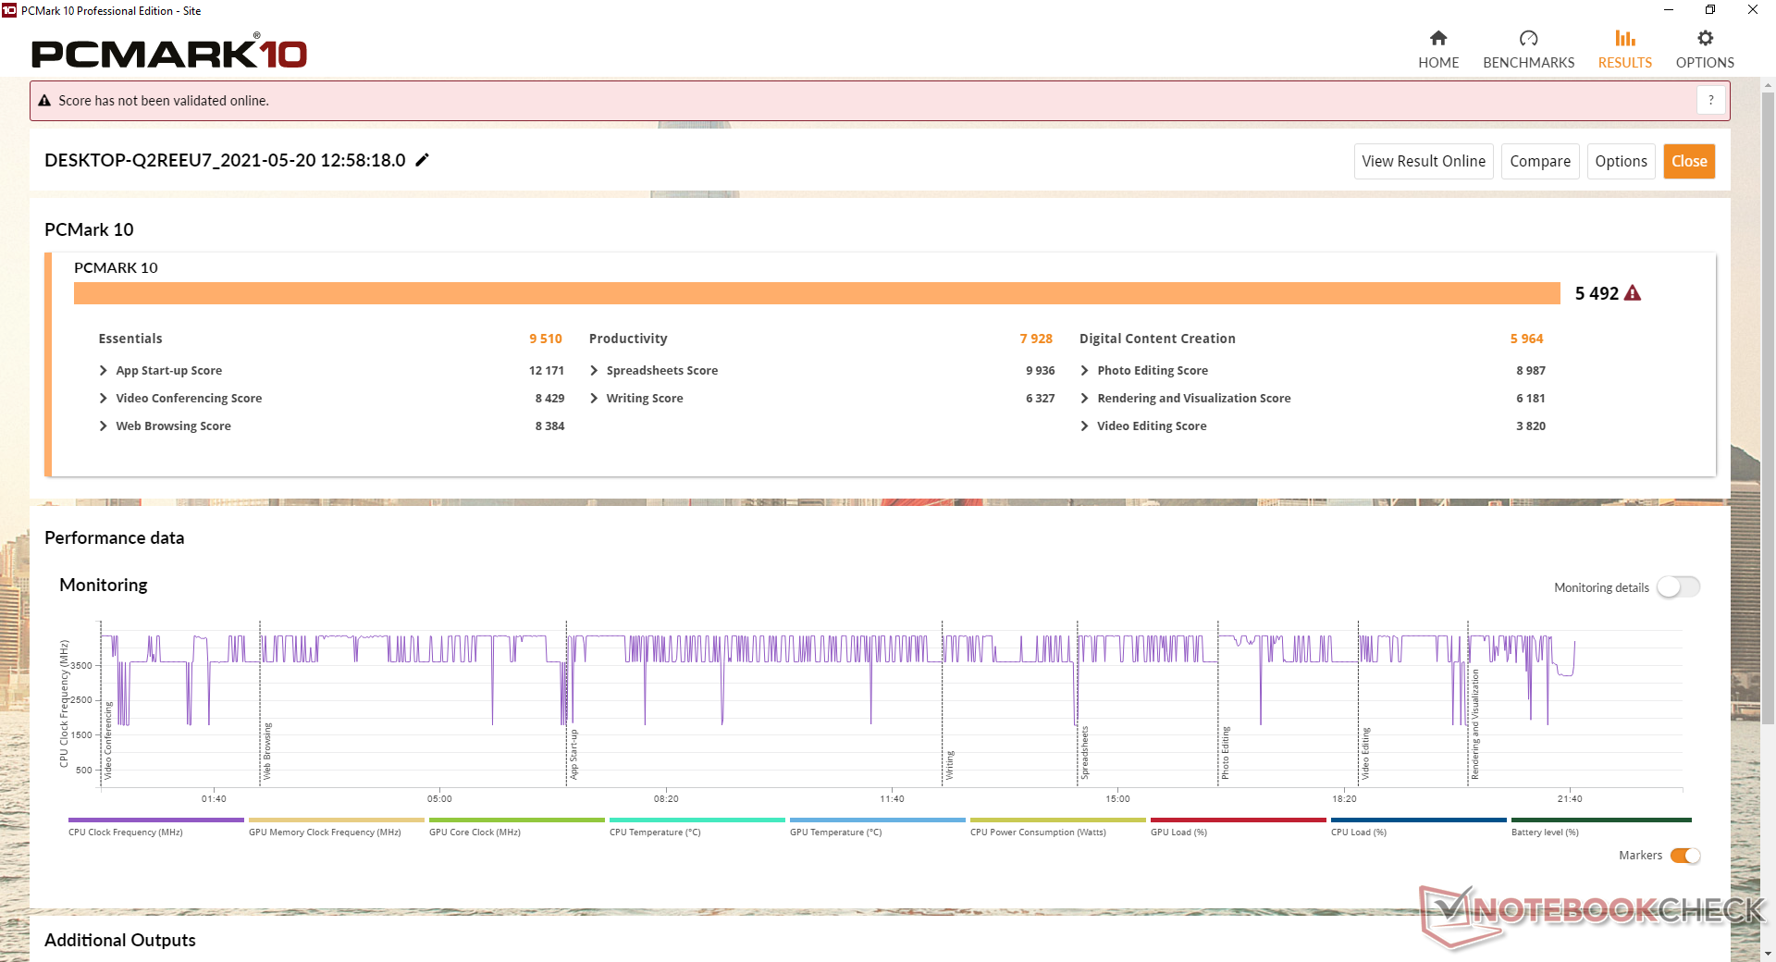
Task: Expand Spreadsheets Score row
Action: [594, 370]
